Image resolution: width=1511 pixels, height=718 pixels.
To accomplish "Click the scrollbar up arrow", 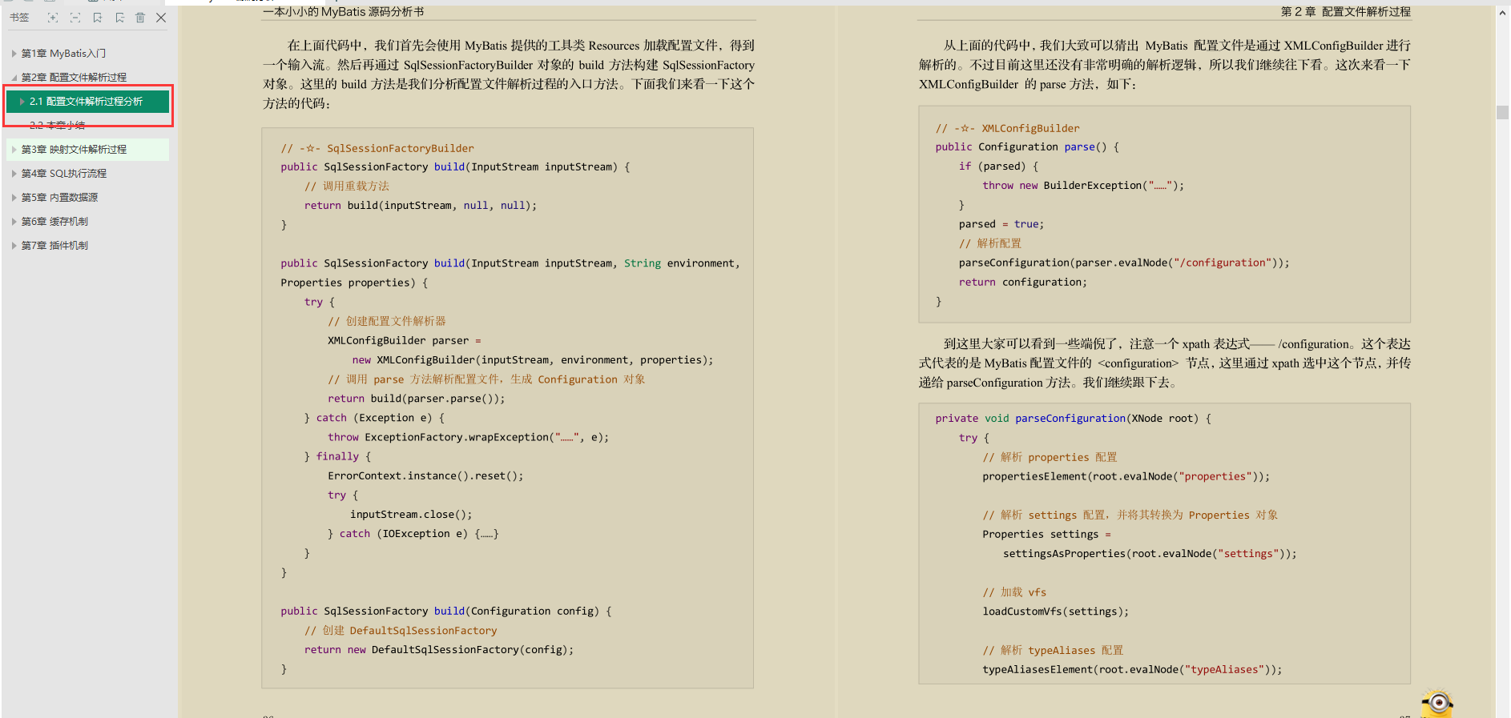I will tap(1502, 13).
